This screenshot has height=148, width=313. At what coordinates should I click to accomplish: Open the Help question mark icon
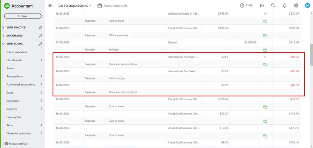(242, 6)
